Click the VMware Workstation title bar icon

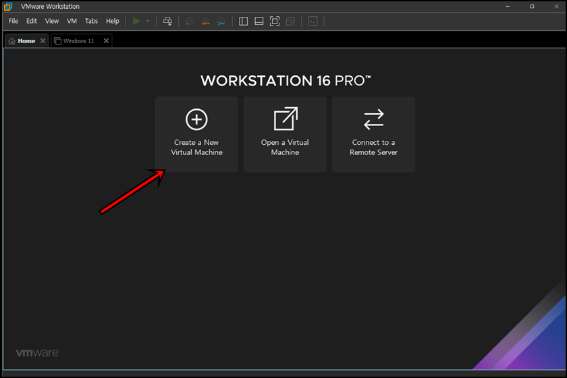click(8, 7)
